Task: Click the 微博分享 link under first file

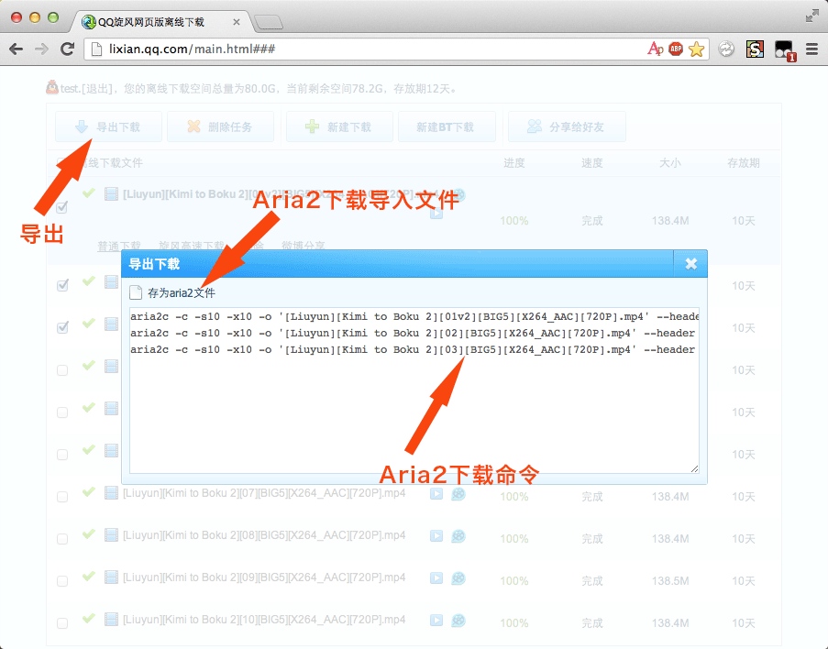Action: pos(304,246)
